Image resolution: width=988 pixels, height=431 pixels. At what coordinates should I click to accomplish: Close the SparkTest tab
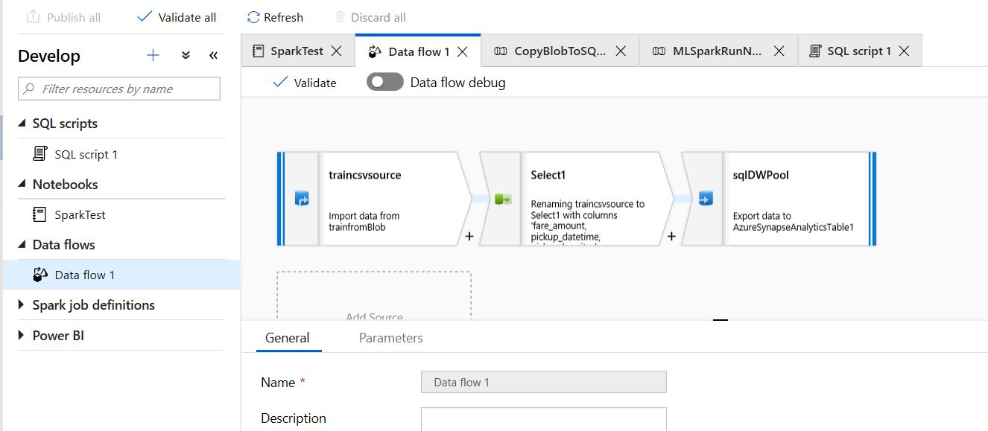[337, 51]
